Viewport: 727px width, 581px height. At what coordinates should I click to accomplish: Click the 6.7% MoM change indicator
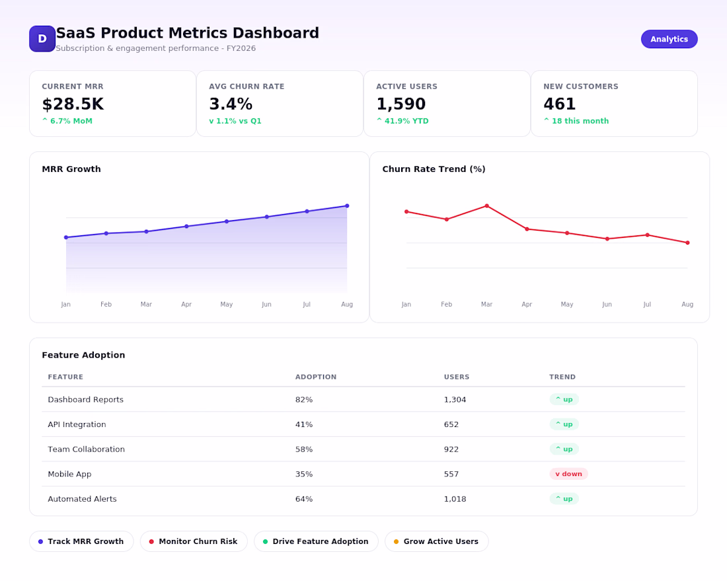pos(67,120)
